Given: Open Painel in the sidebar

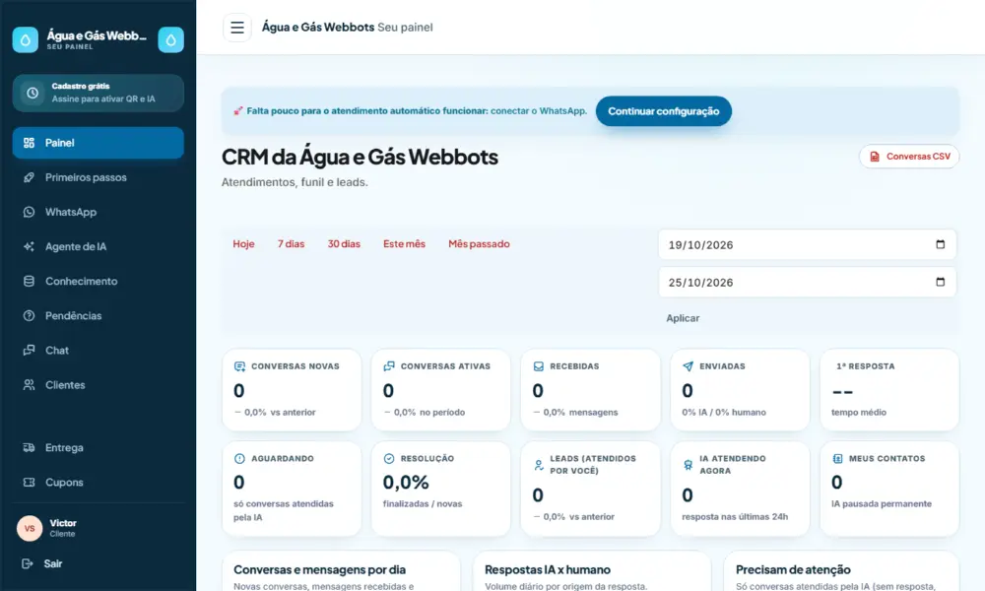Looking at the screenshot, I should click(98, 143).
